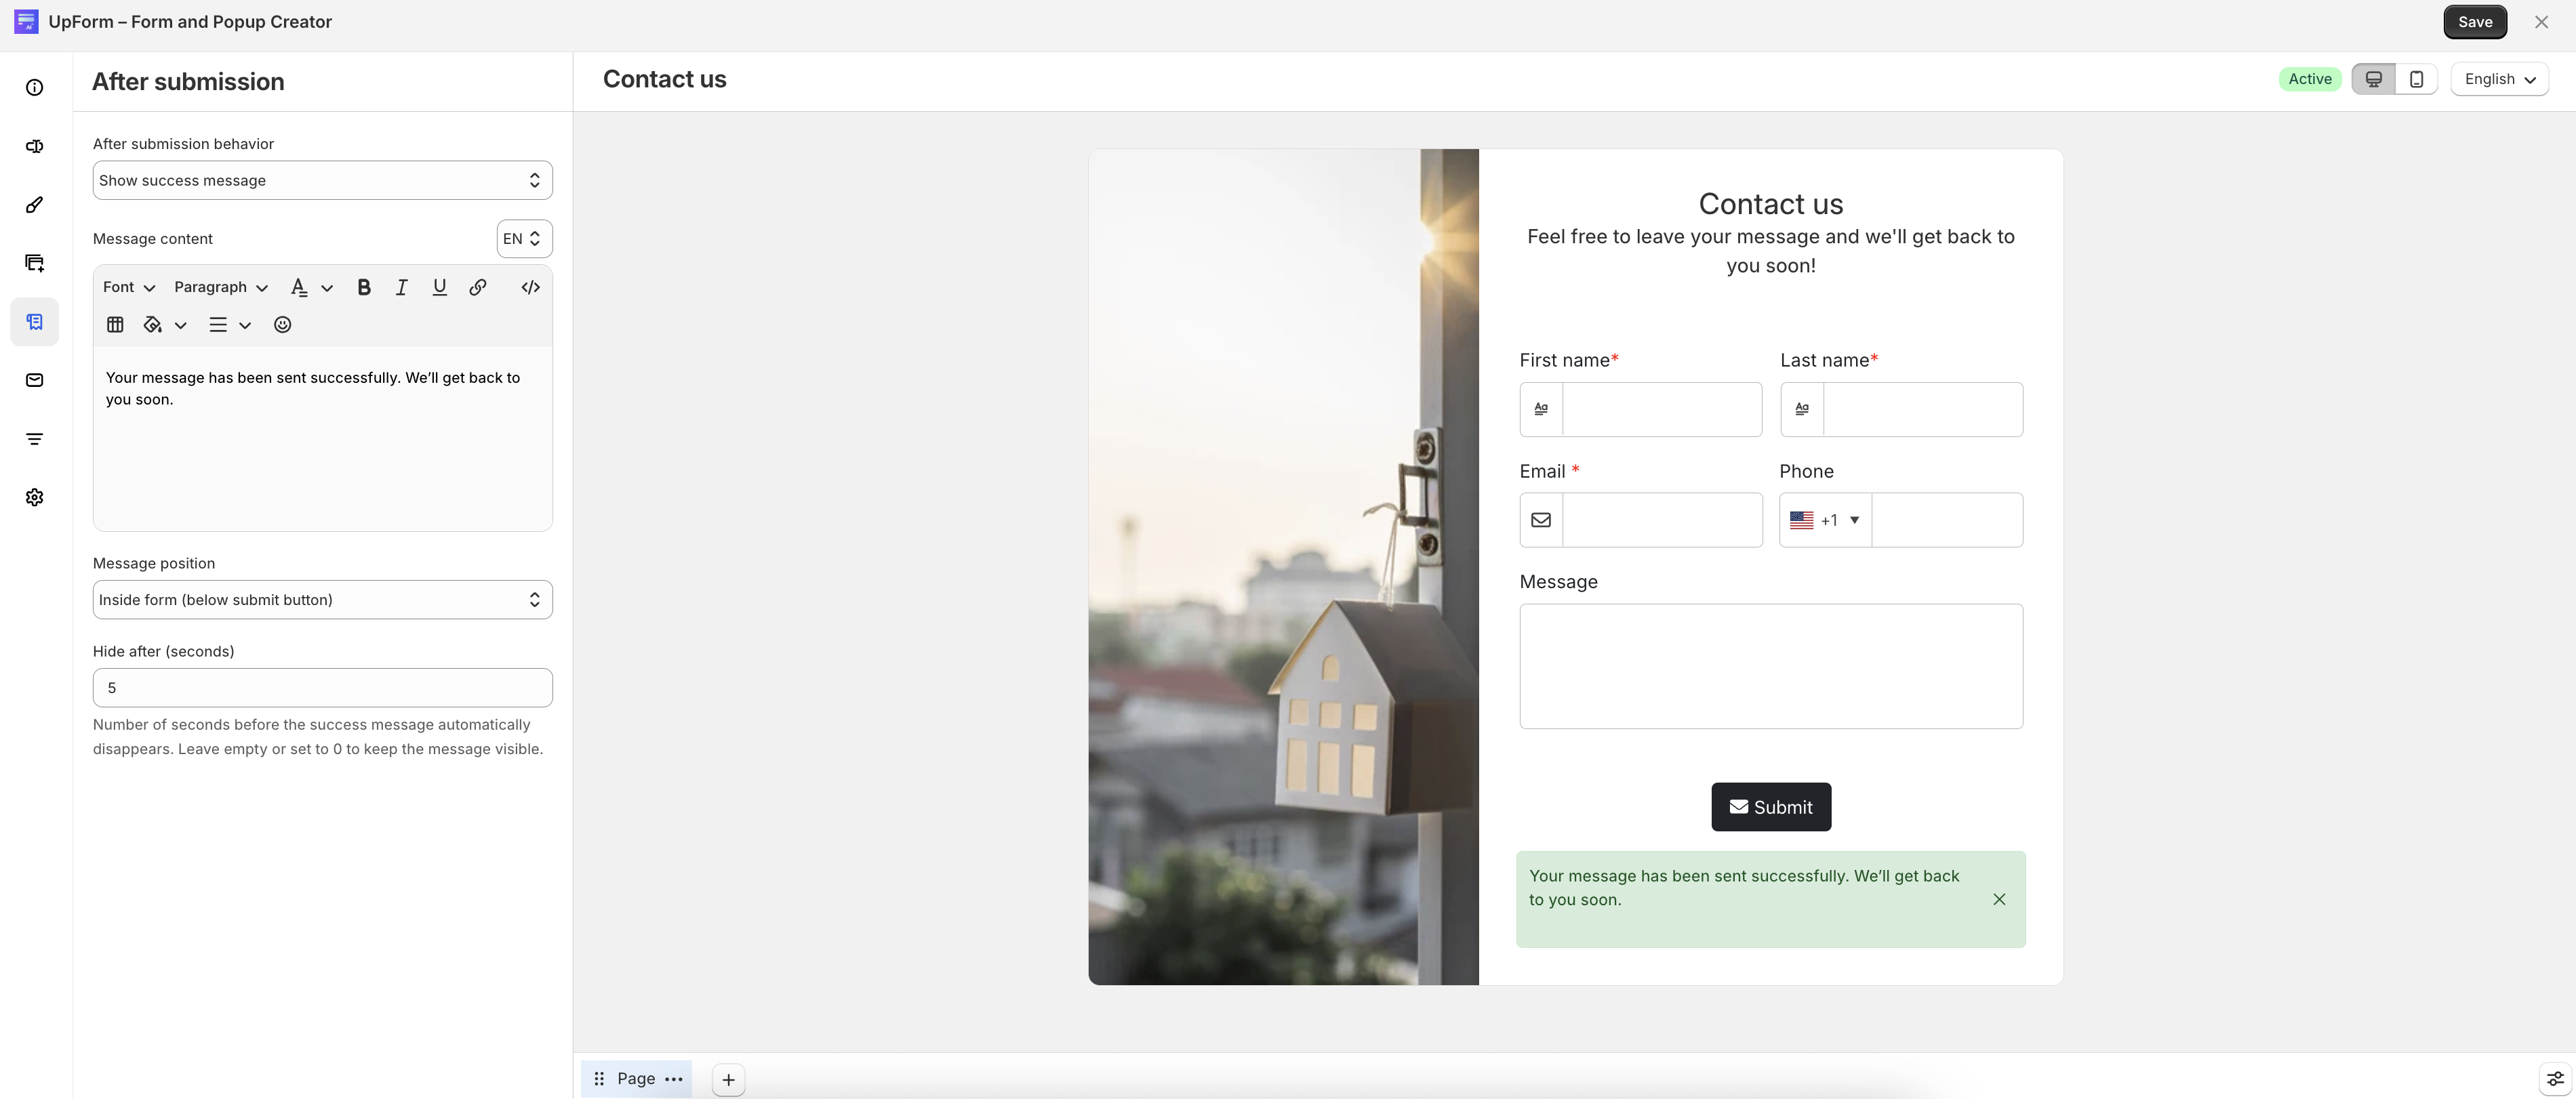
Task: Open source code view in editor
Action: (531, 288)
